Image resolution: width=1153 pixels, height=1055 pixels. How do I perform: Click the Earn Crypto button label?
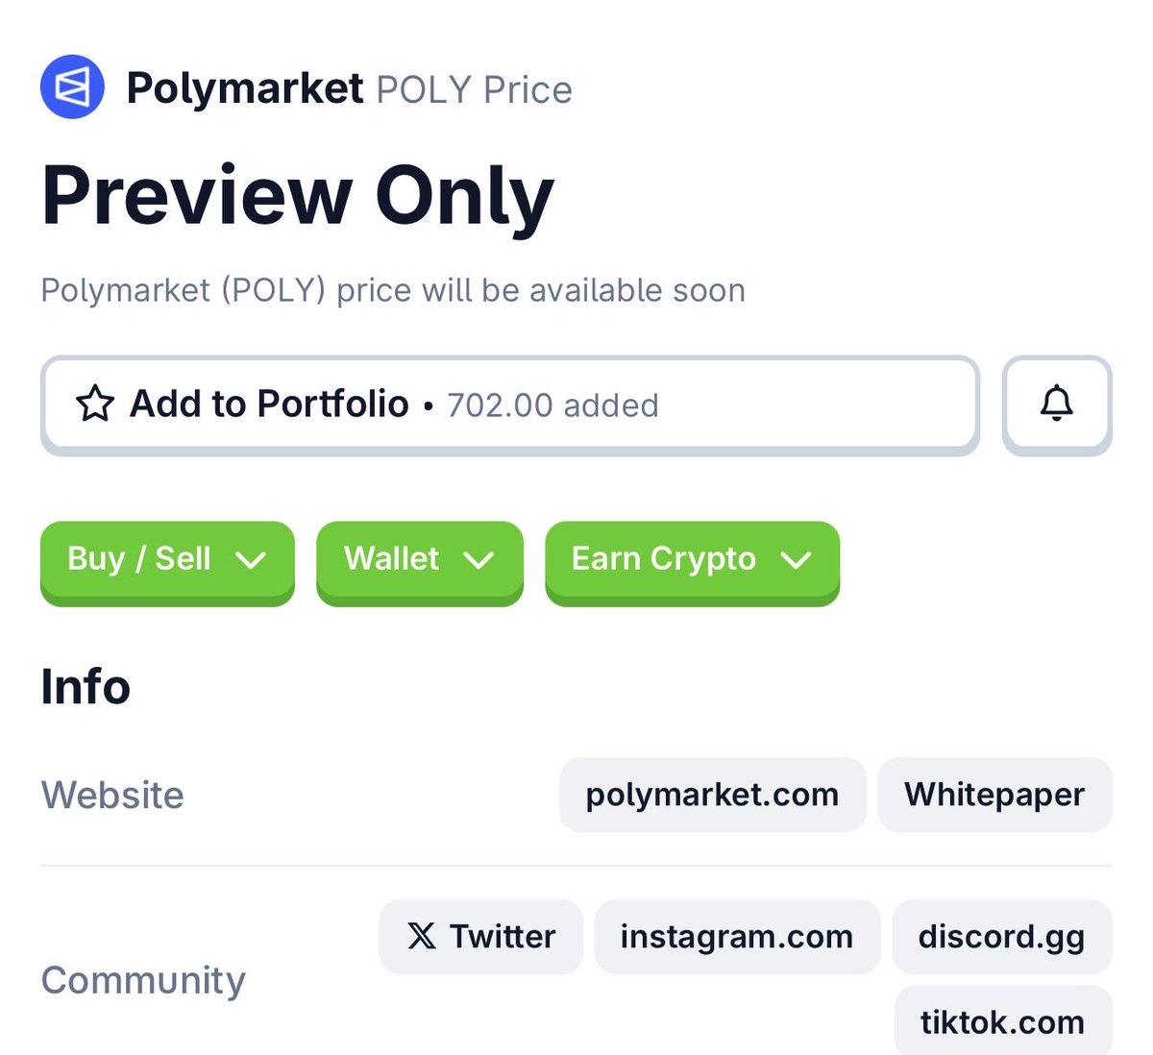663,558
